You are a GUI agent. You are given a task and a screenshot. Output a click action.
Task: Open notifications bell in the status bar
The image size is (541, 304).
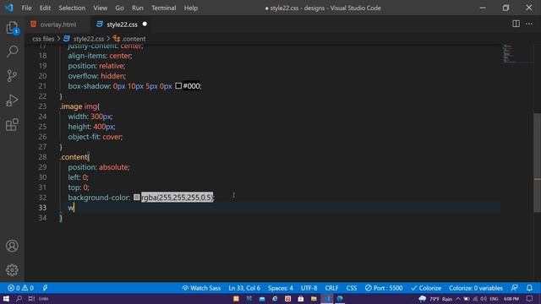[x=529, y=288]
